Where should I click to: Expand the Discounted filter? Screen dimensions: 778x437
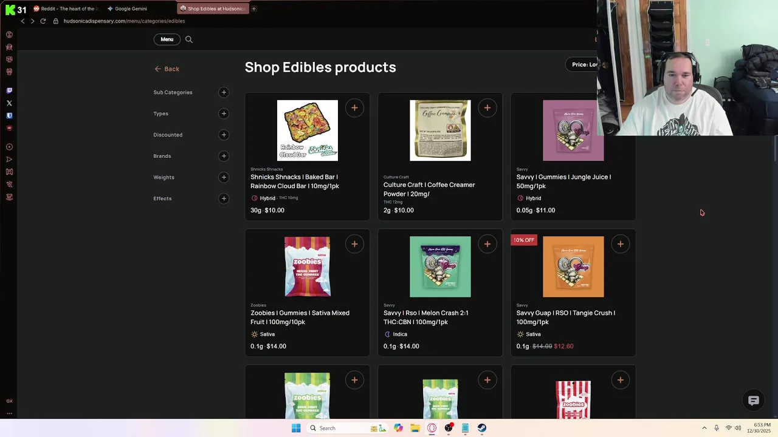pyautogui.click(x=224, y=135)
